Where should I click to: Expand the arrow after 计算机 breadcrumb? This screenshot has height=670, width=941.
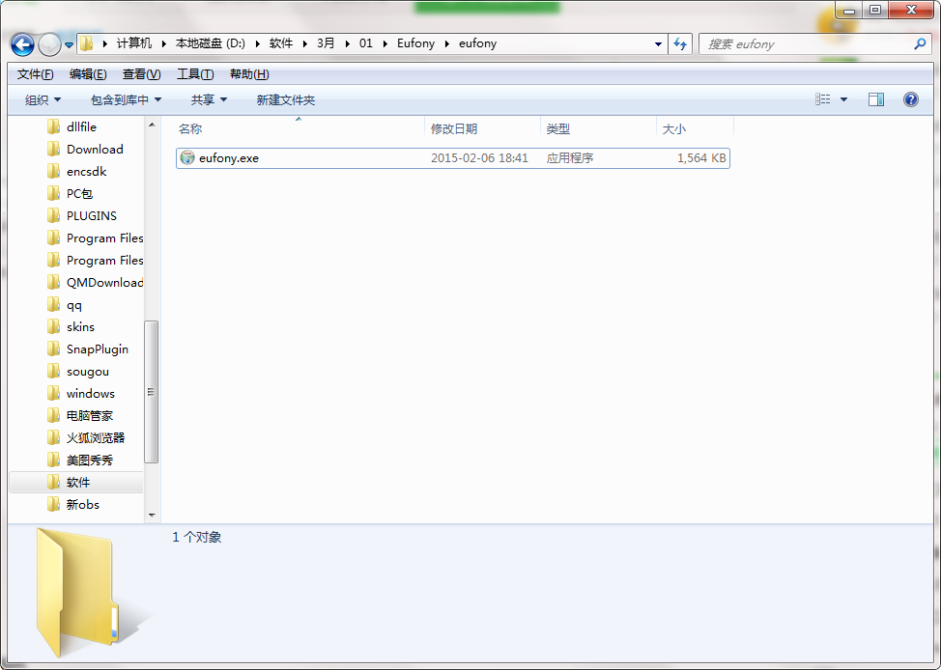click(164, 43)
